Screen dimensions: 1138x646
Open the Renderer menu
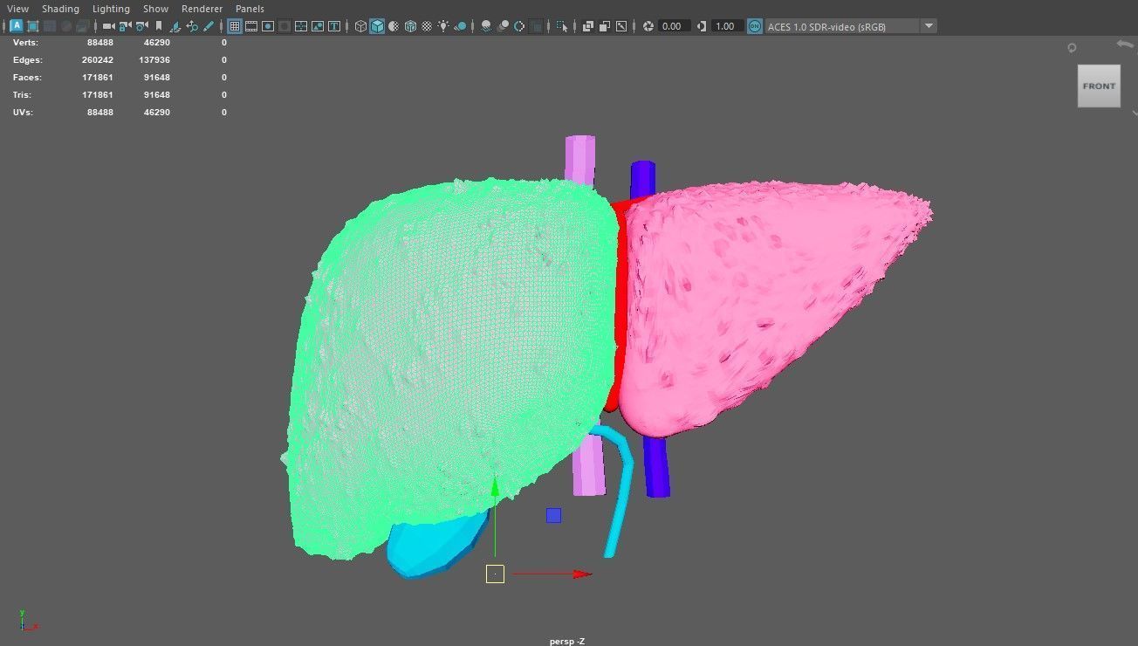(x=202, y=9)
